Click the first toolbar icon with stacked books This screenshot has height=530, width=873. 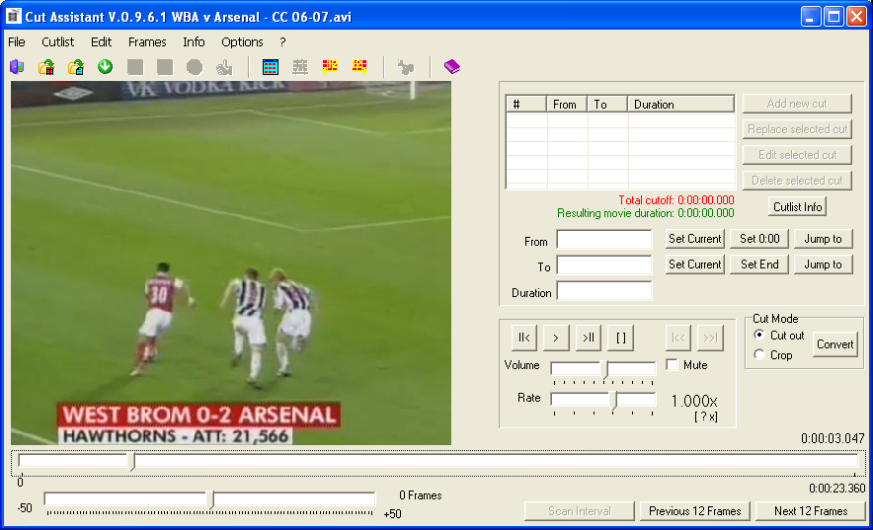(x=17, y=67)
